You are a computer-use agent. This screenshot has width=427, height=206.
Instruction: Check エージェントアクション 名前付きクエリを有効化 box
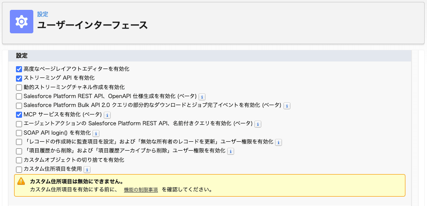coord(19,124)
